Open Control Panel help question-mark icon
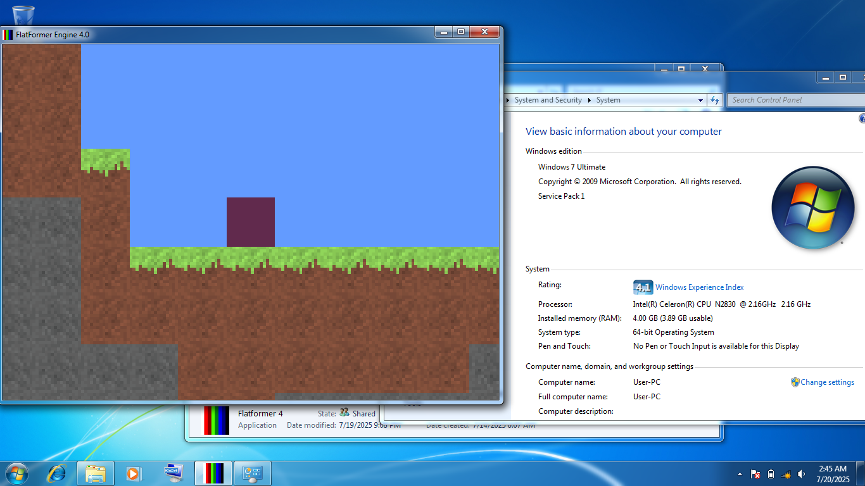The height and width of the screenshot is (486, 865). 862,119
